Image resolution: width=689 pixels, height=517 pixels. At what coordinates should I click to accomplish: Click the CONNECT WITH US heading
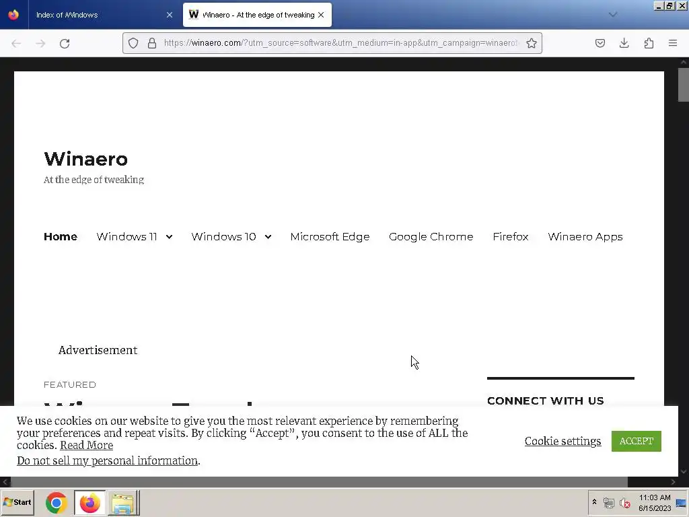(x=545, y=401)
